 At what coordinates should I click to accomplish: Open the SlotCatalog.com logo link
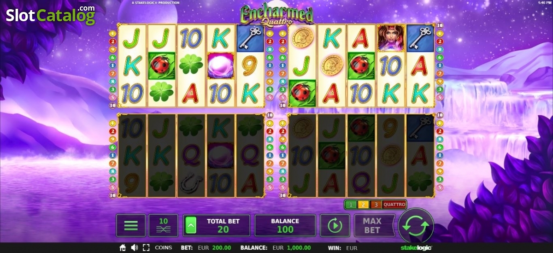tap(50, 15)
